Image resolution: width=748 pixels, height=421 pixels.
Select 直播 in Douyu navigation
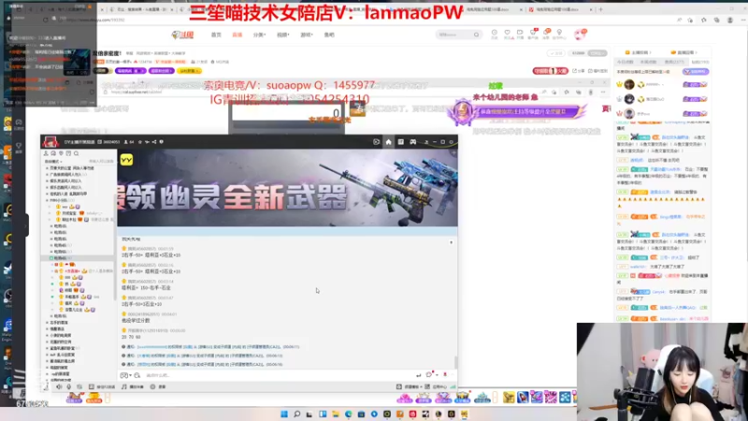point(237,35)
